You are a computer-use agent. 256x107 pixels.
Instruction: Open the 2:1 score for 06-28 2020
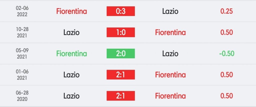coord(121,96)
